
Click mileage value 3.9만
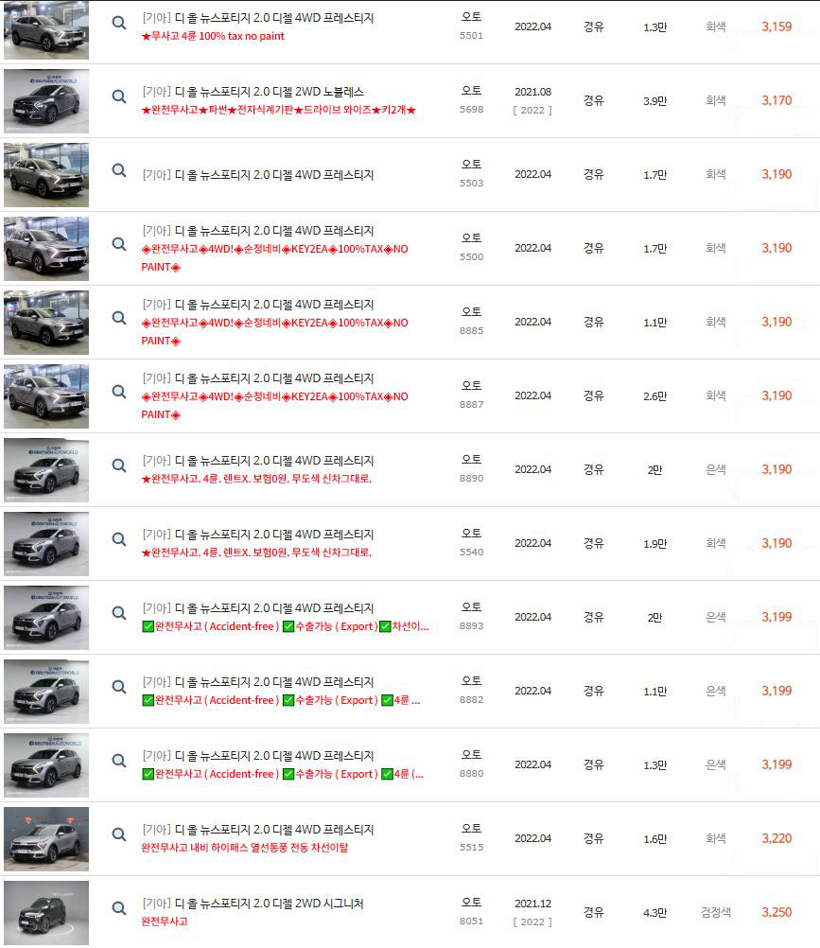pos(655,101)
